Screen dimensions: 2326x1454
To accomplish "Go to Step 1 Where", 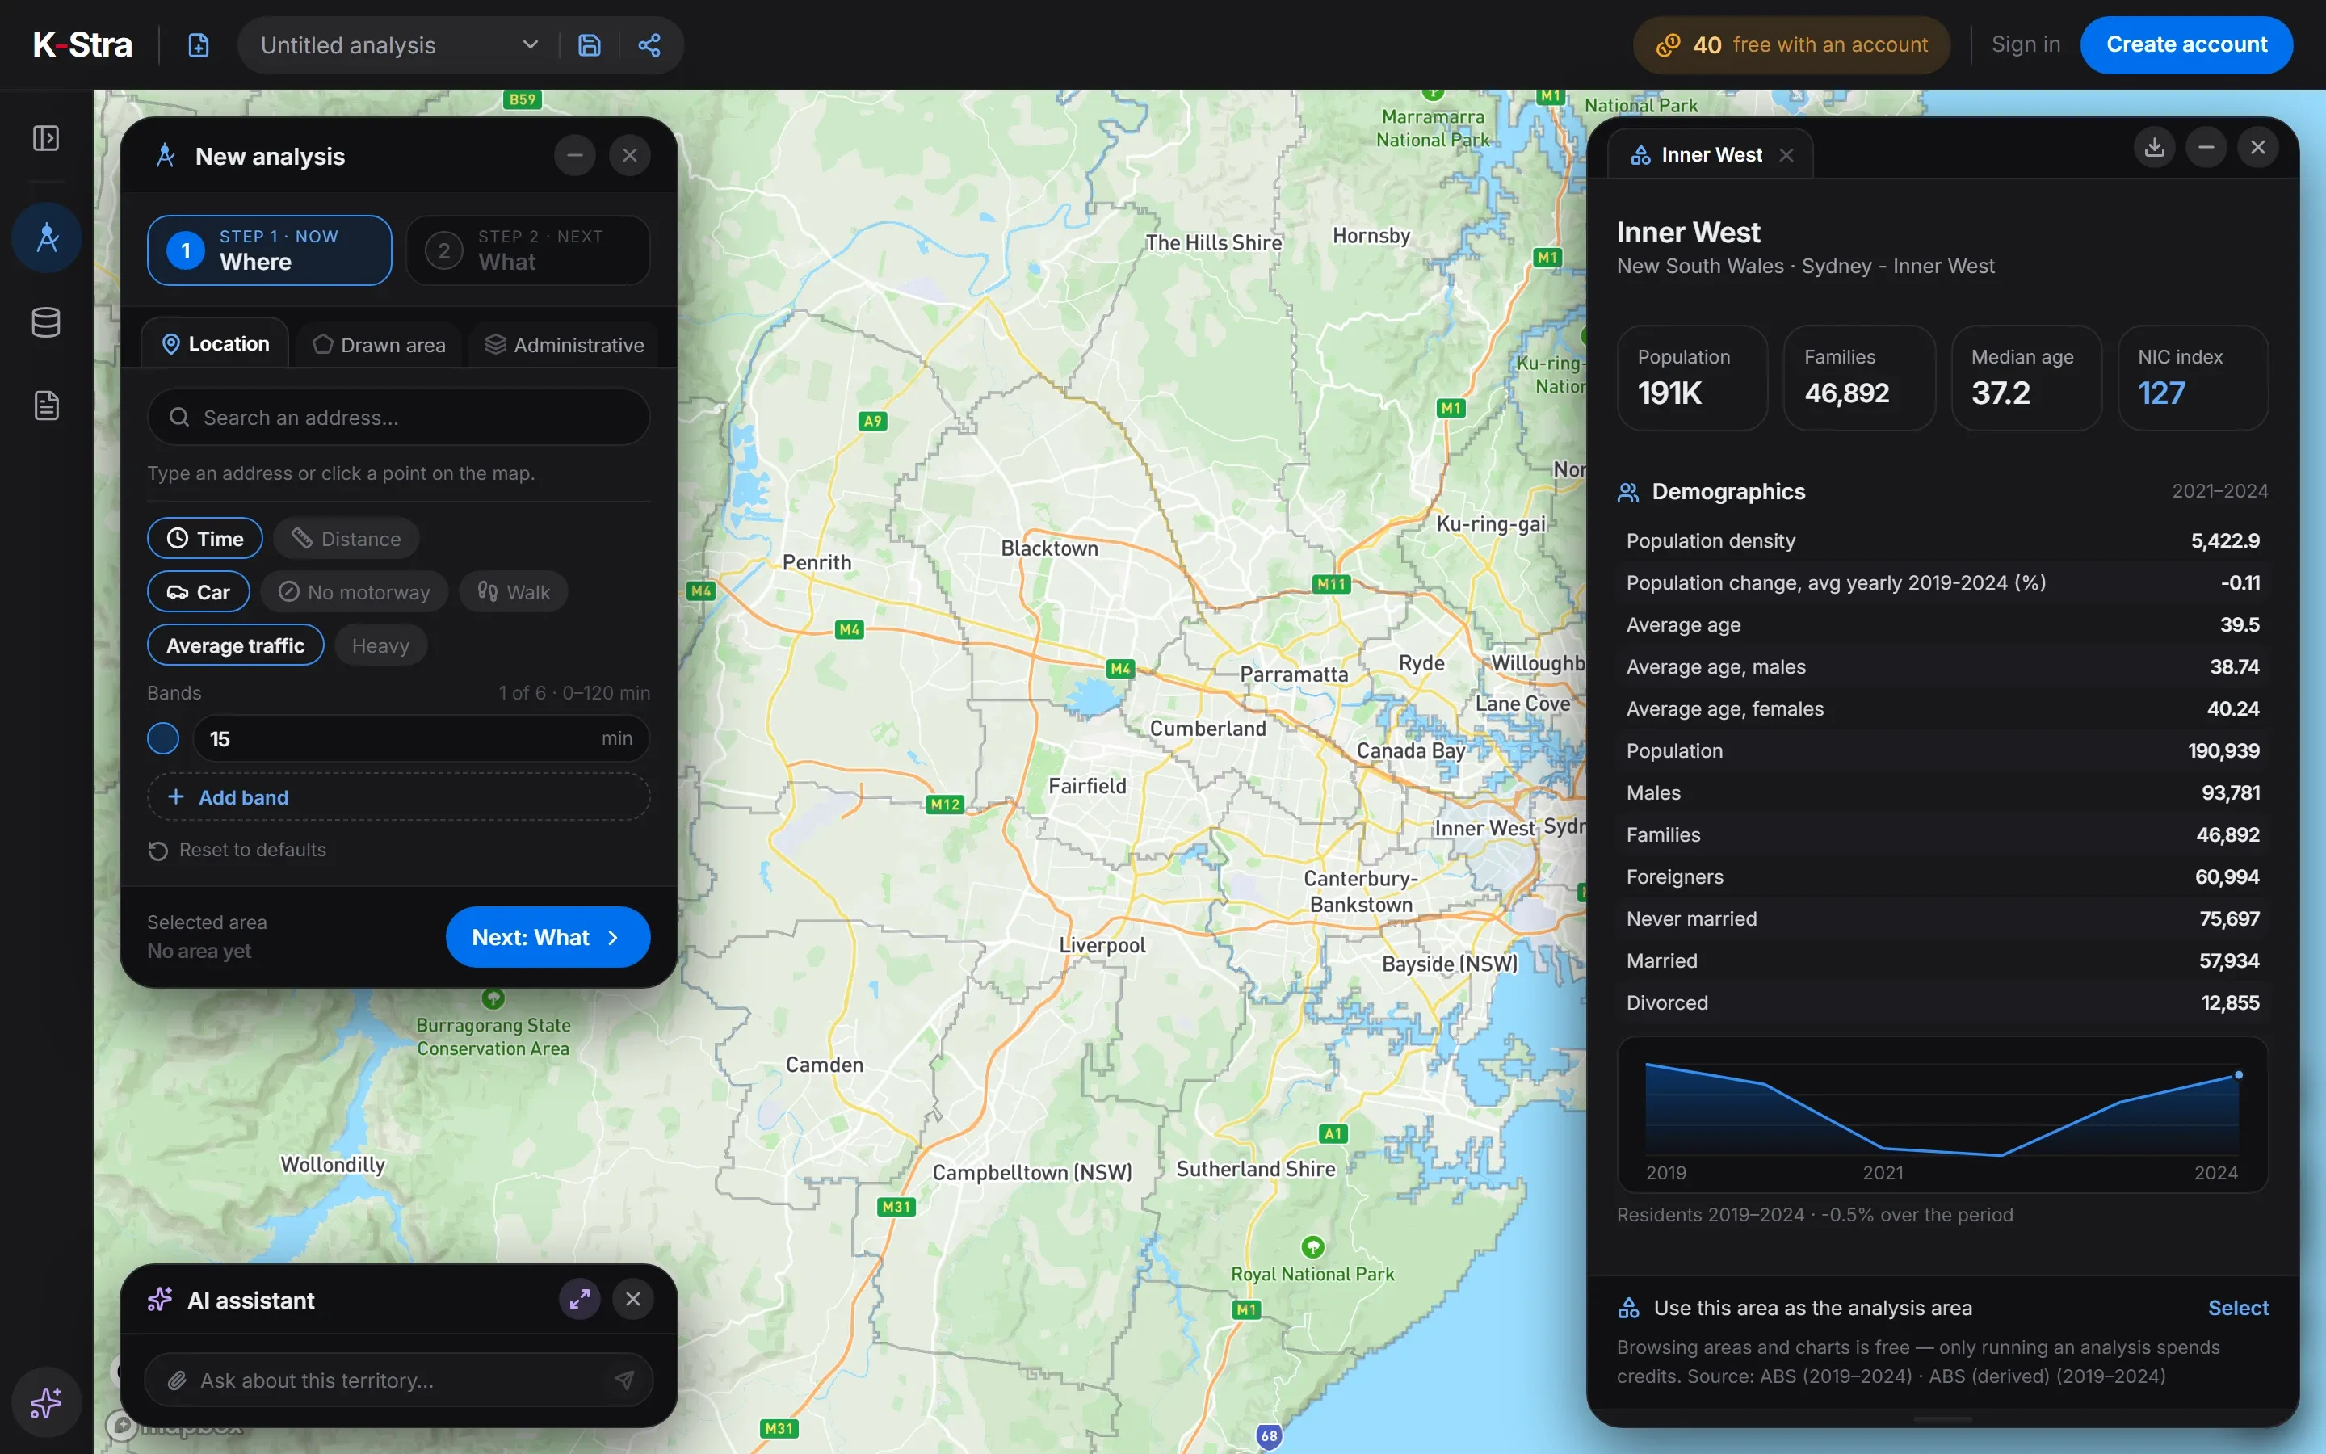I will coord(269,250).
